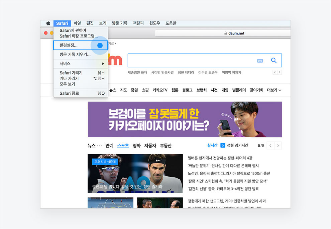Read headline 노선영, 올림픽 출전한다
This screenshot has width=331, height=229.
[x=229, y=174]
